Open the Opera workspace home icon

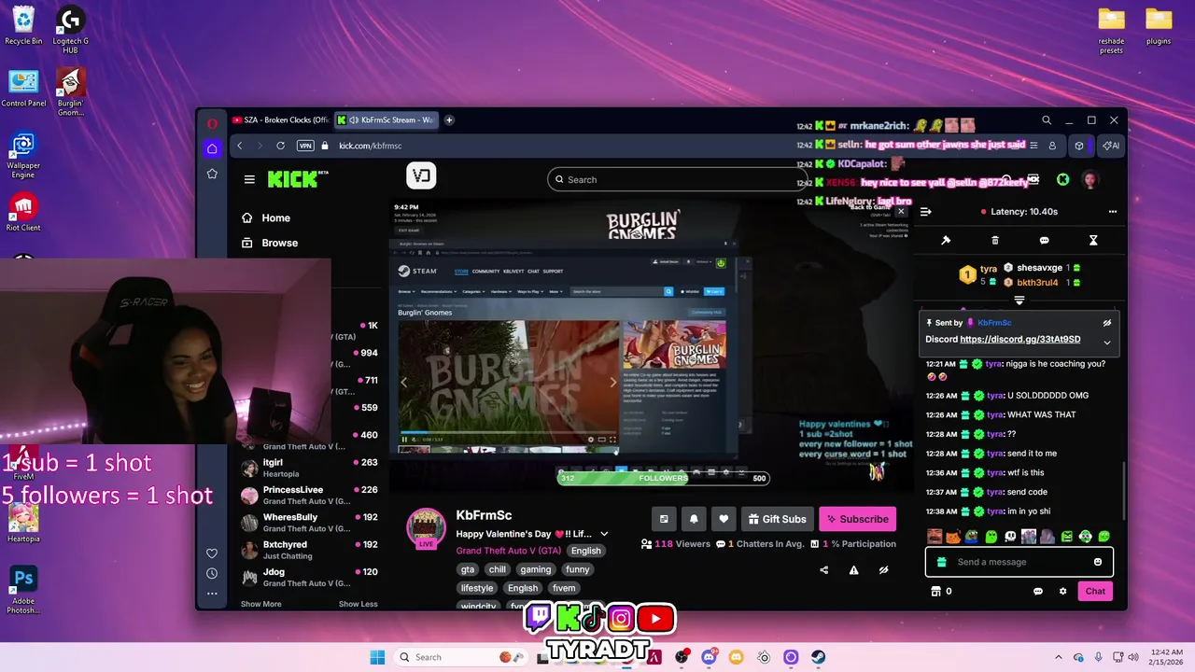point(212,148)
